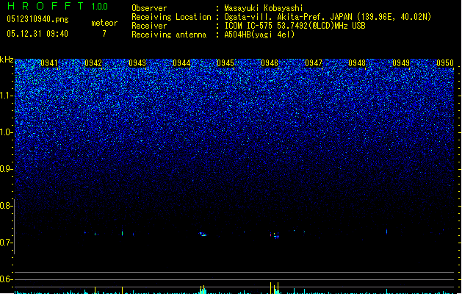This screenshot has height=294, width=462.
Task: Click the 0949 time marker
Action: coord(401,63)
